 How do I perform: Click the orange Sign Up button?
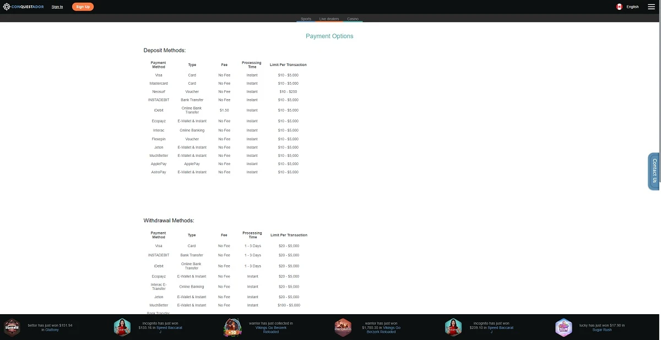point(83,7)
